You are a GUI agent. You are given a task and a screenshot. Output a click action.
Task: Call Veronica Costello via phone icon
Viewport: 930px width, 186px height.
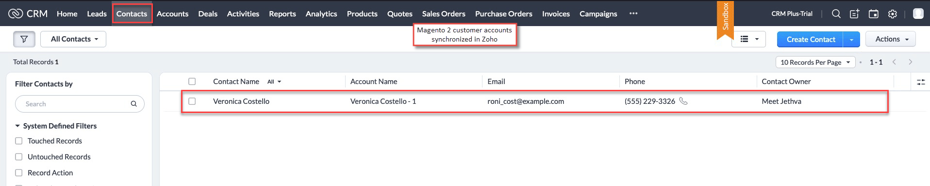pyautogui.click(x=683, y=101)
